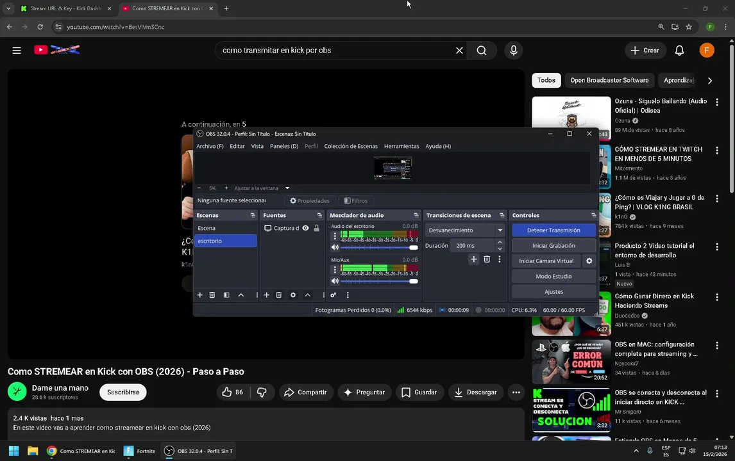
Task: Open OBS Ajustes button
Action: [x=553, y=291]
